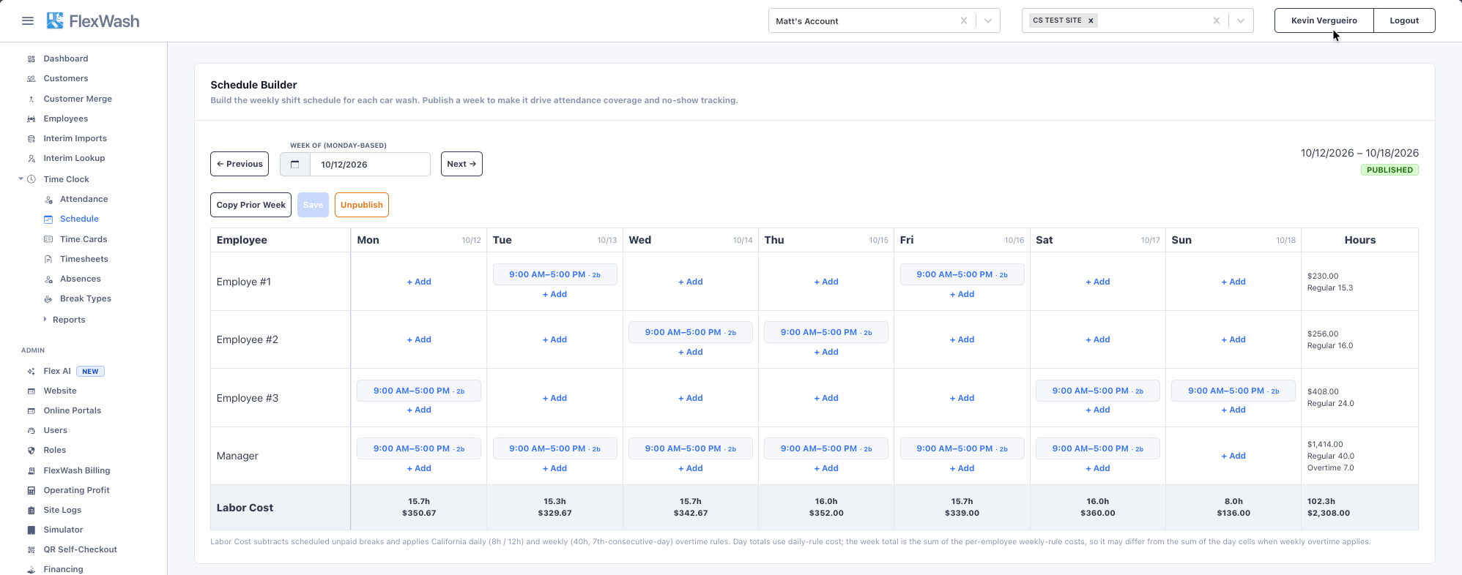Unpublish the current week schedule
Image resolution: width=1462 pixels, height=575 pixels.
click(362, 205)
